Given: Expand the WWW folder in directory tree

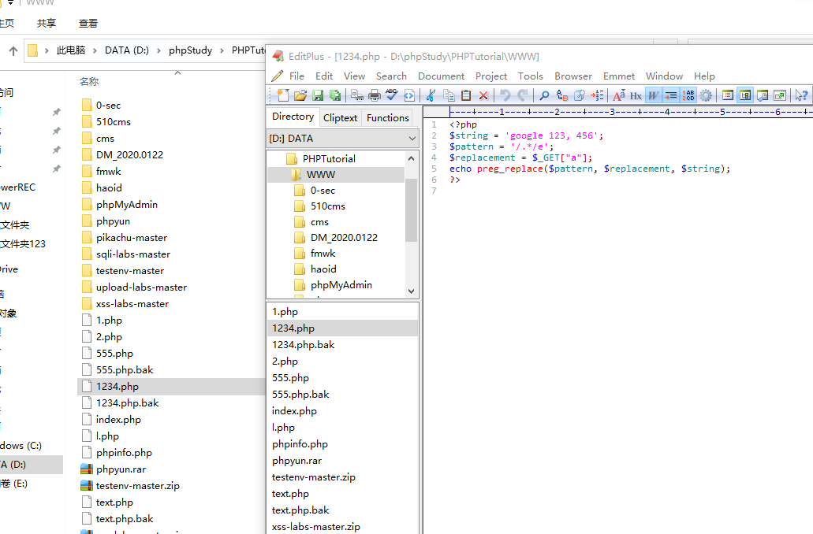Looking at the screenshot, I should pyautogui.click(x=321, y=174).
